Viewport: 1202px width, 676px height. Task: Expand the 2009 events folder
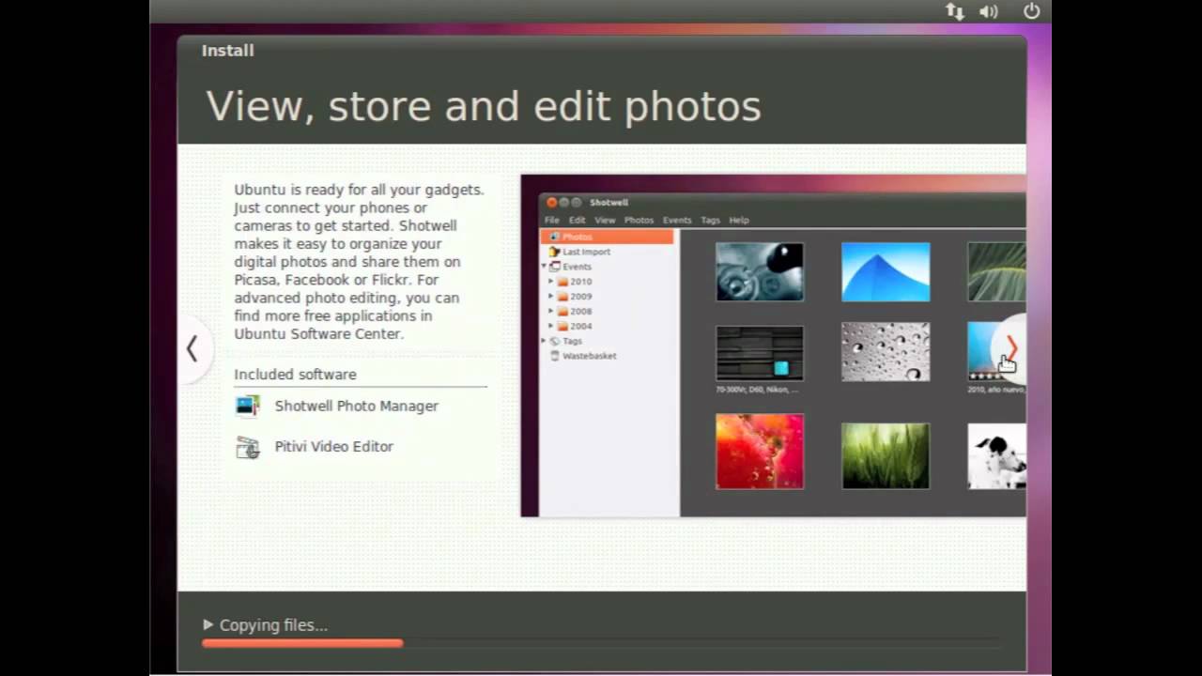551,297
